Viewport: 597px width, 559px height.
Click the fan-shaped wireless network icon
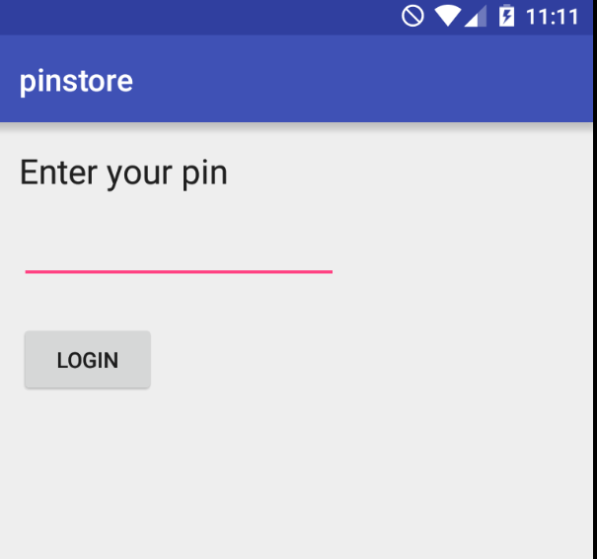[x=447, y=17]
